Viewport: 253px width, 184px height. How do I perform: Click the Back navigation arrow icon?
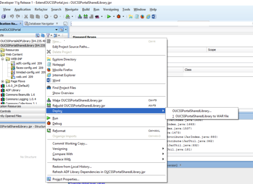[46, 17]
